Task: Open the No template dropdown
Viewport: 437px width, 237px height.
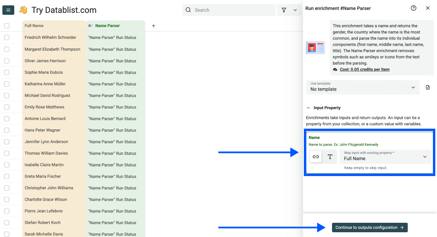Action: click(362, 87)
